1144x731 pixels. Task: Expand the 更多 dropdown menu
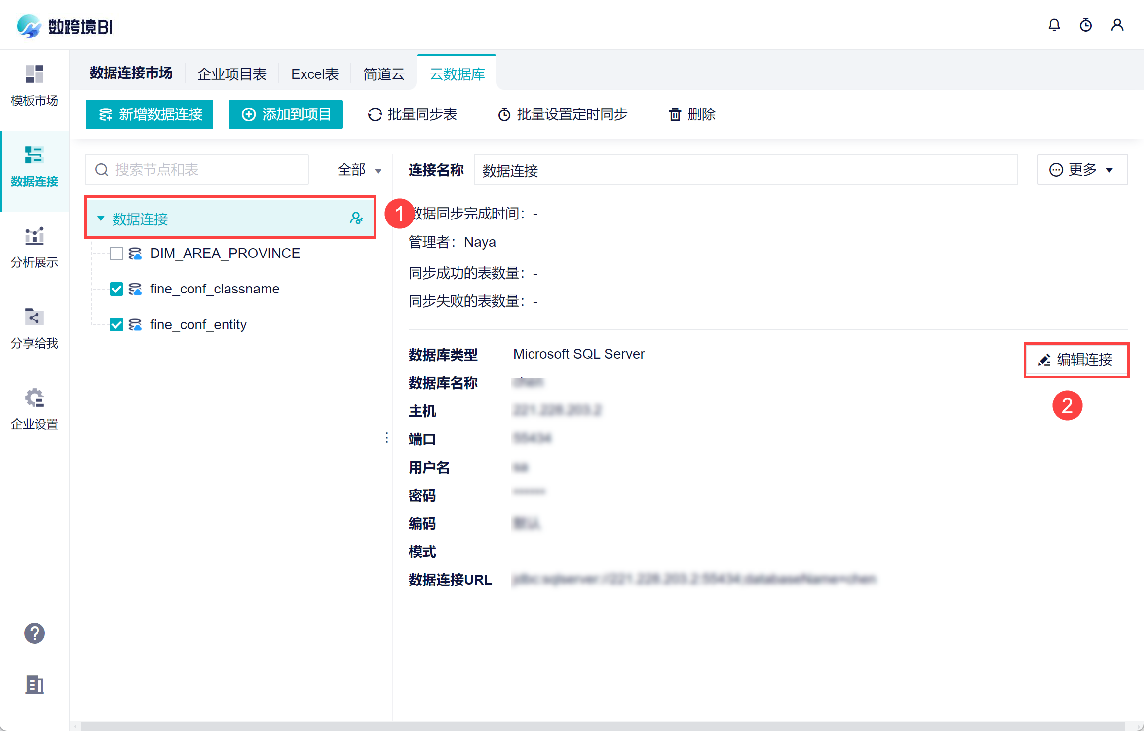click(x=1082, y=170)
